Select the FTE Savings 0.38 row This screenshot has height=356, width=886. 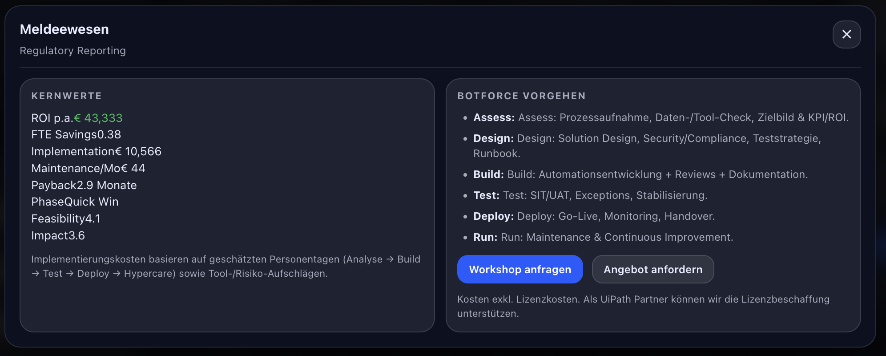click(76, 134)
